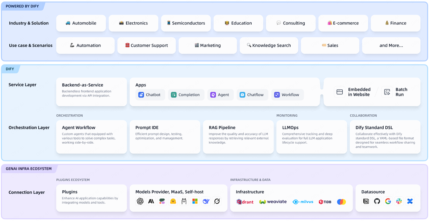Viewport: 430px width, 221px height.
Task: Open the Electronics industry card
Action: 133,23
